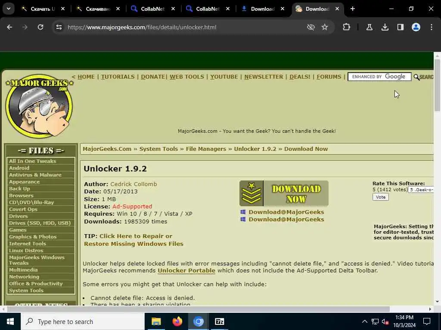The image size is (441, 330).
Task: Open the rating dropdown showing 5 Geek-o
Action: coord(421,189)
